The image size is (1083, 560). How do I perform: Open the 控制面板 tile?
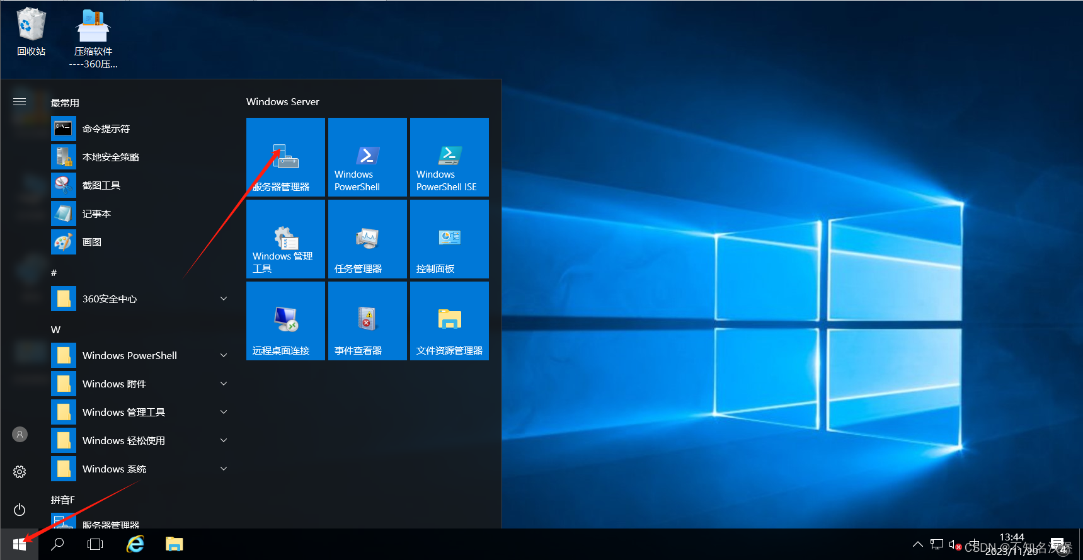click(x=449, y=239)
